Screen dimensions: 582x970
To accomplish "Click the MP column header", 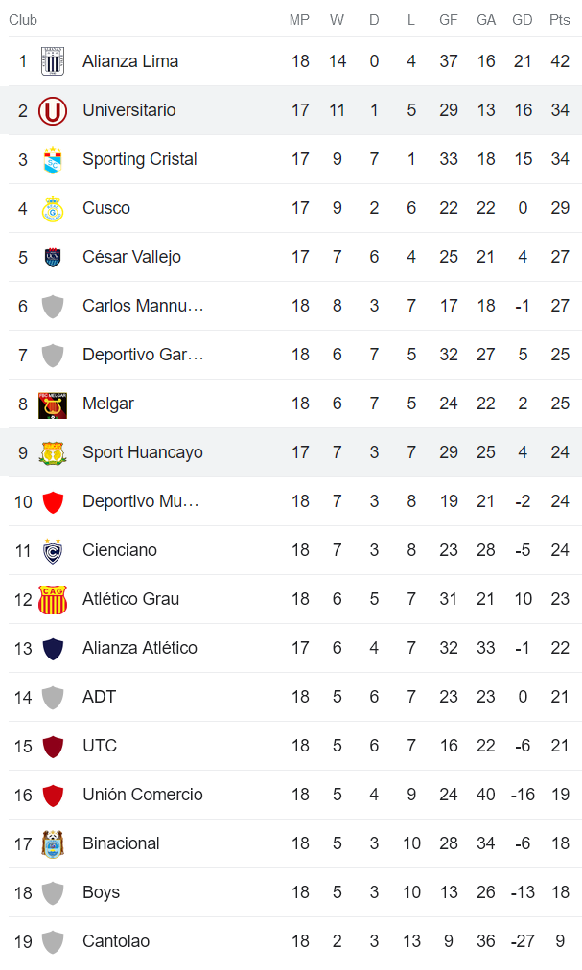I will (300, 20).
